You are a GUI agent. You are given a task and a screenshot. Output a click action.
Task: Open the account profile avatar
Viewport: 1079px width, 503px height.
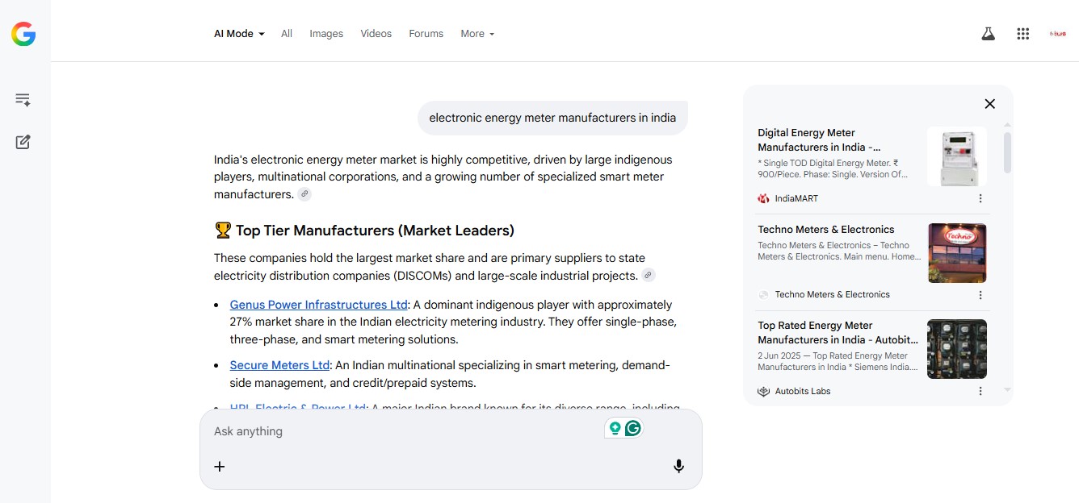coord(1058,34)
